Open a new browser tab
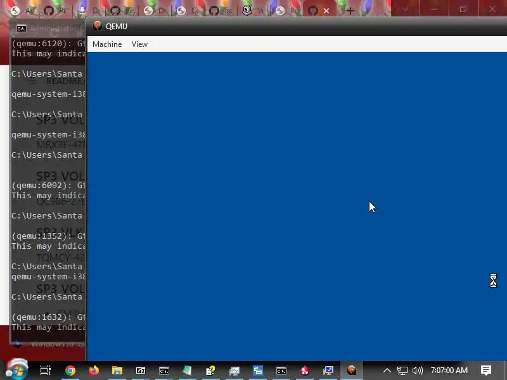 pyautogui.click(x=350, y=11)
